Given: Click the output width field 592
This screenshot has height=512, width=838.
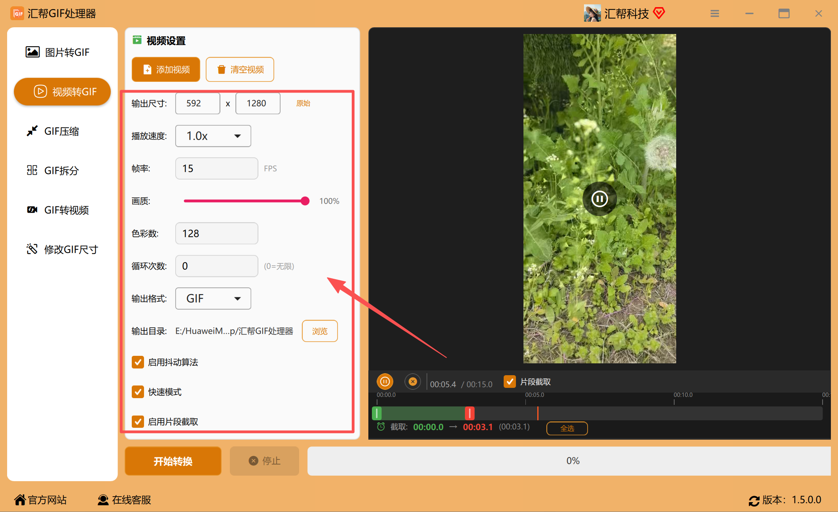Looking at the screenshot, I should (x=197, y=104).
